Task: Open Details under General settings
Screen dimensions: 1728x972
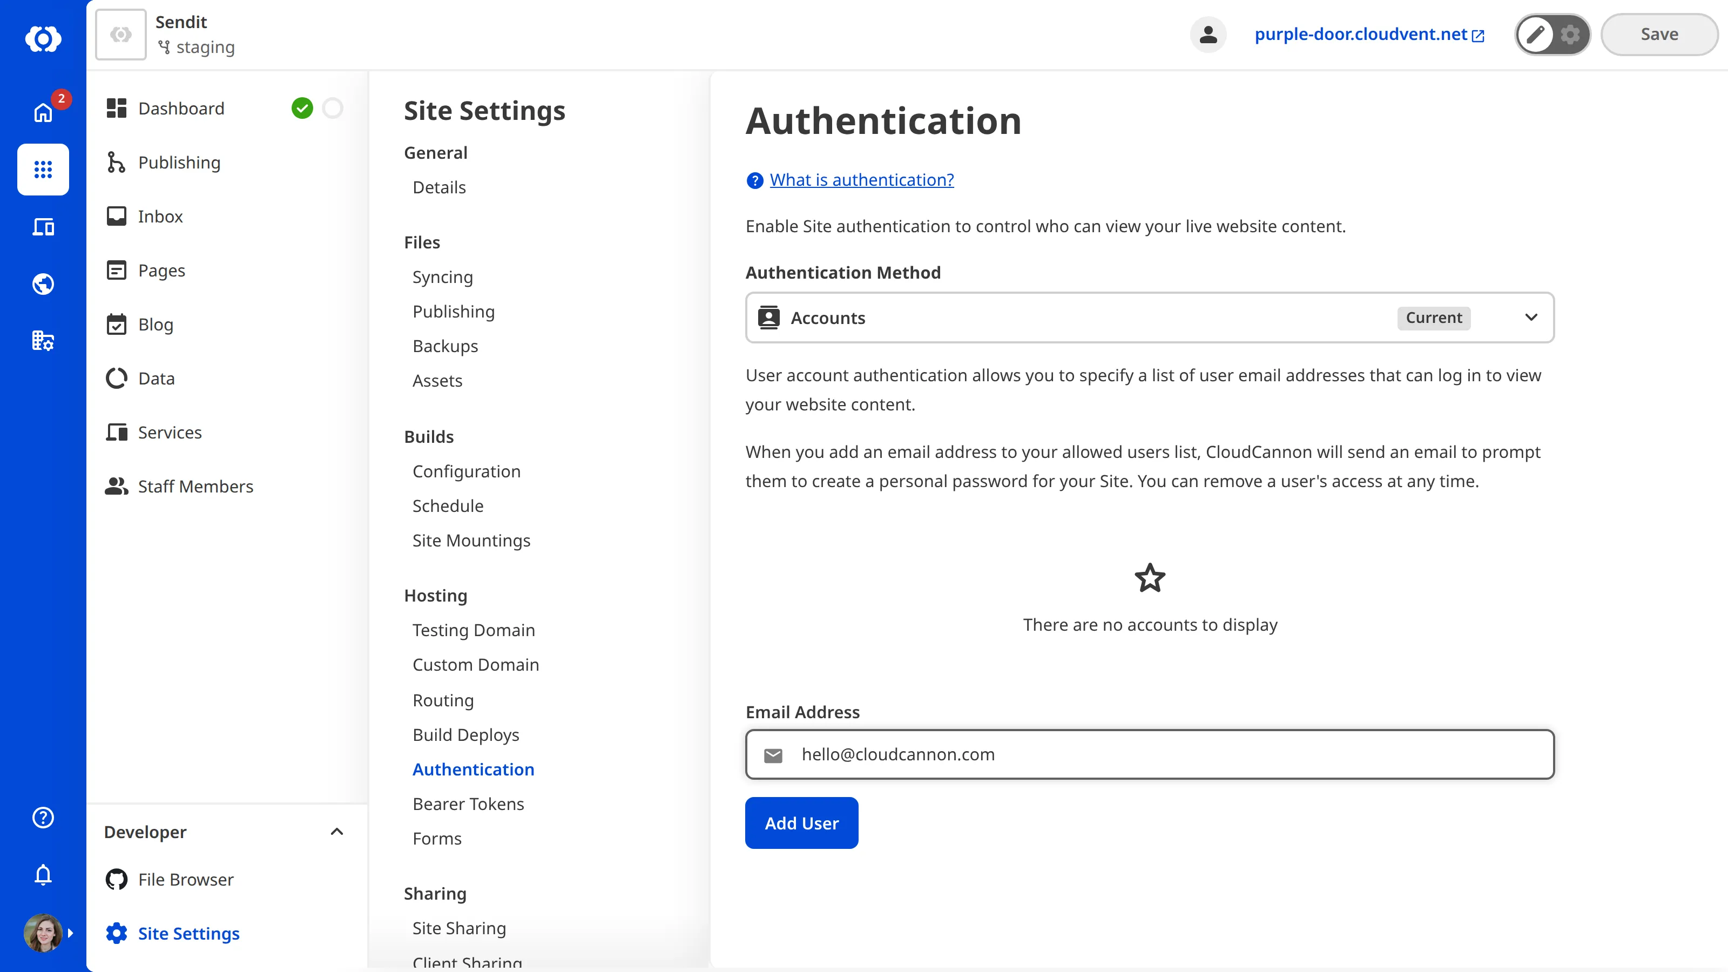Action: 438,187
